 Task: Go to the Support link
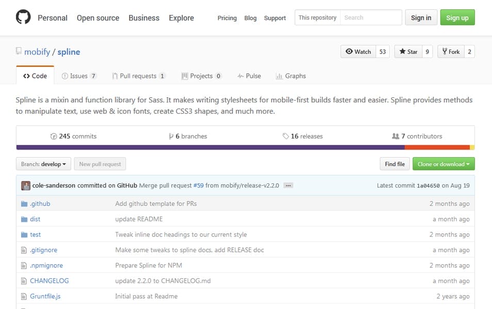coord(275,18)
